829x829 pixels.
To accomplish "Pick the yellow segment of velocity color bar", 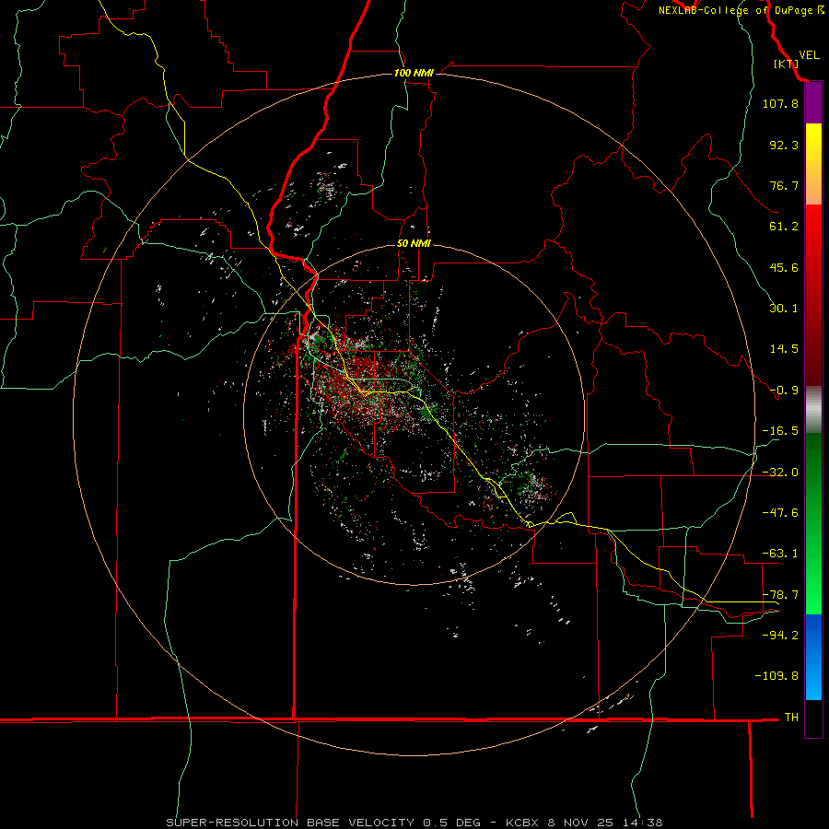I will tap(813, 164).
